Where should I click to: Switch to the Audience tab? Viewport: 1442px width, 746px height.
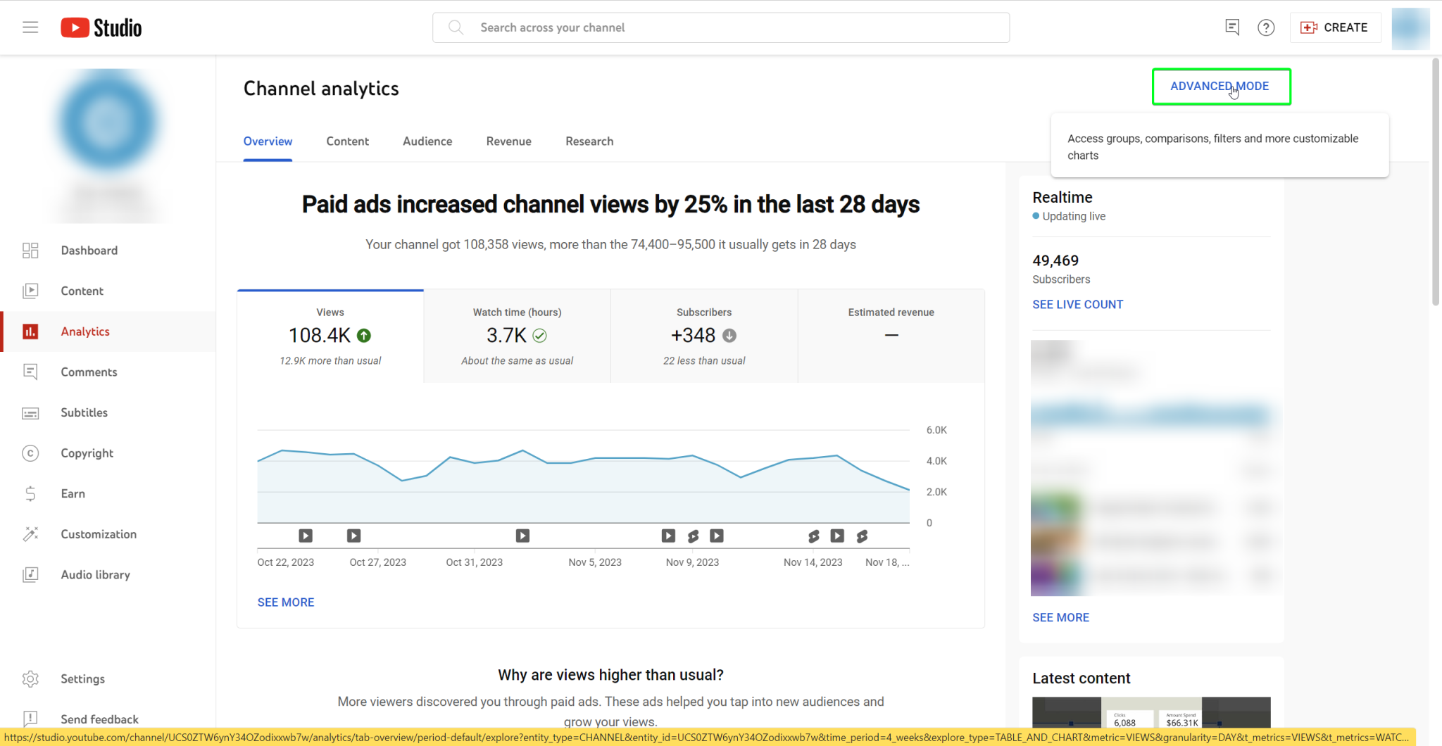427,141
